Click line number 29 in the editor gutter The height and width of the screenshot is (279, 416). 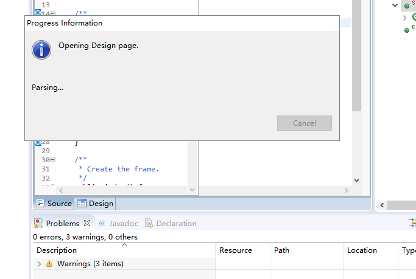pyautogui.click(x=46, y=151)
